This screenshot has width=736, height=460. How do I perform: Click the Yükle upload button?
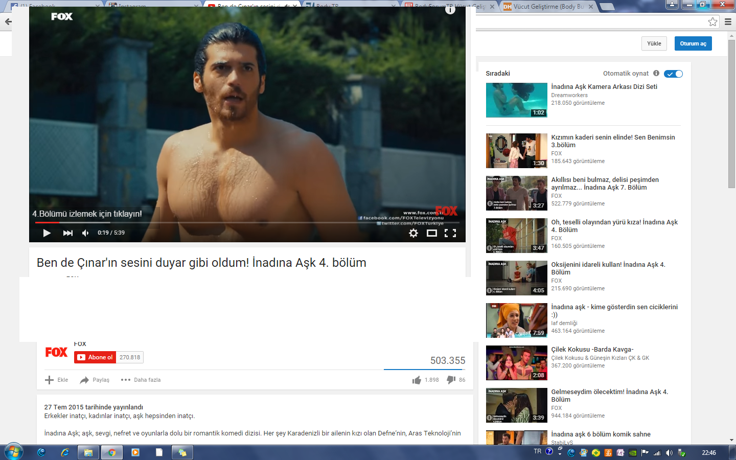[654, 43]
